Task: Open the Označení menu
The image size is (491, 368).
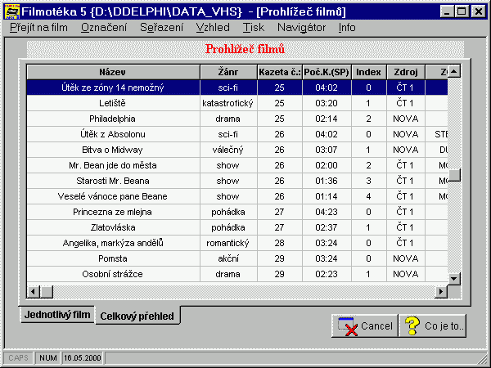Action: point(104,27)
